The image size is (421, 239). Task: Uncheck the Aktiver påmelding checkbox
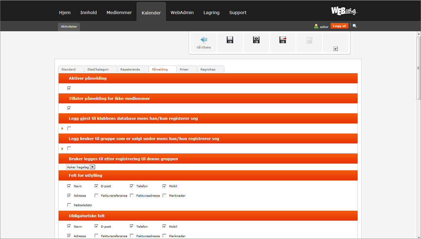pos(69,88)
